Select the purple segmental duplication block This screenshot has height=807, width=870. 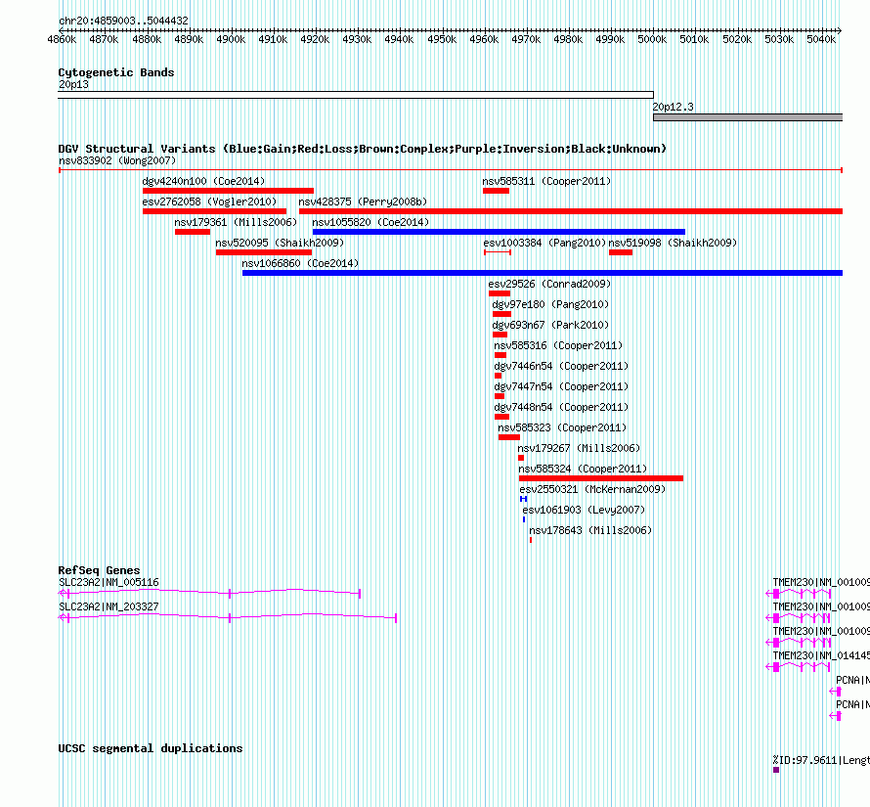click(x=776, y=770)
